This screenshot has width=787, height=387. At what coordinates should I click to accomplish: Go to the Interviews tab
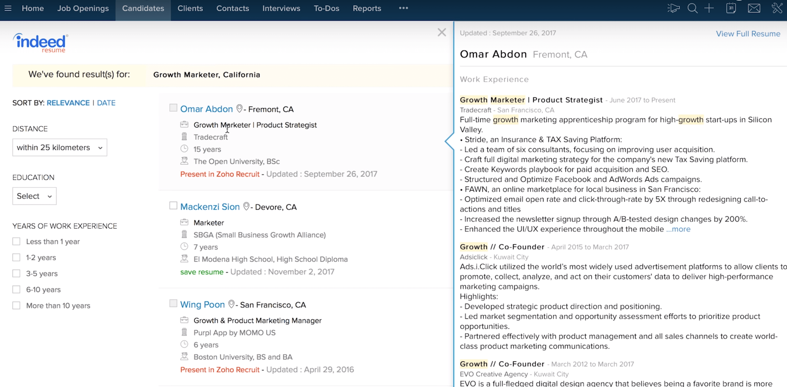281,8
